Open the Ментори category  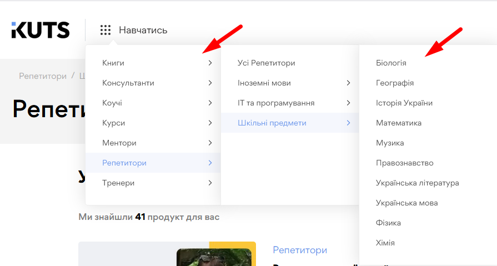coord(119,143)
